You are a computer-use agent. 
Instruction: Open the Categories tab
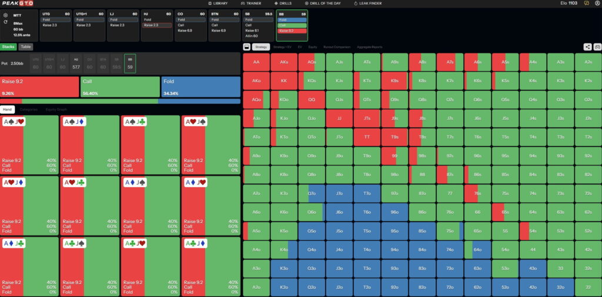point(29,109)
